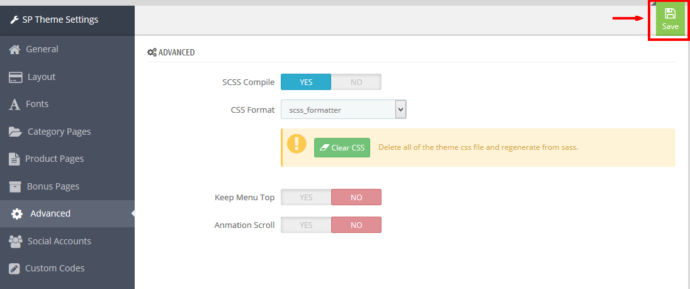
Task: Save the theme settings
Action: [x=670, y=20]
